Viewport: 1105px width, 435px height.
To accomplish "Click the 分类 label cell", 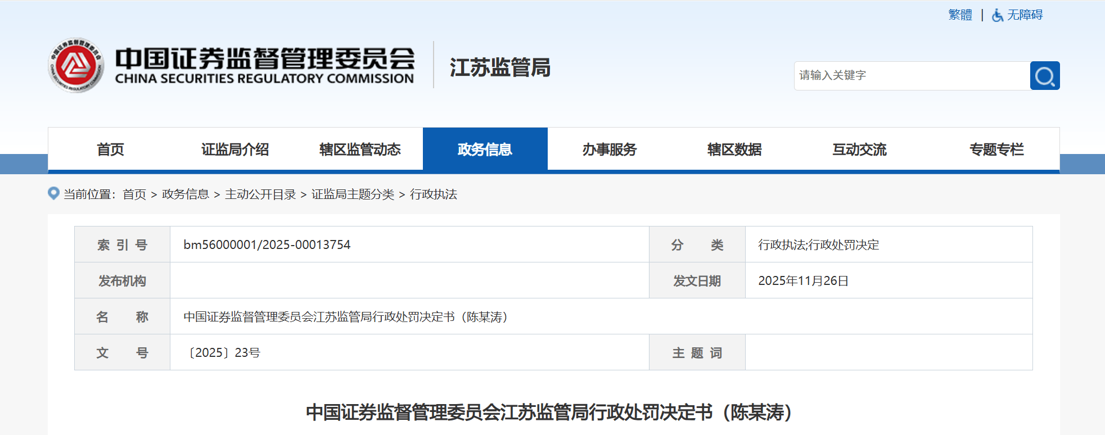I will coord(697,245).
